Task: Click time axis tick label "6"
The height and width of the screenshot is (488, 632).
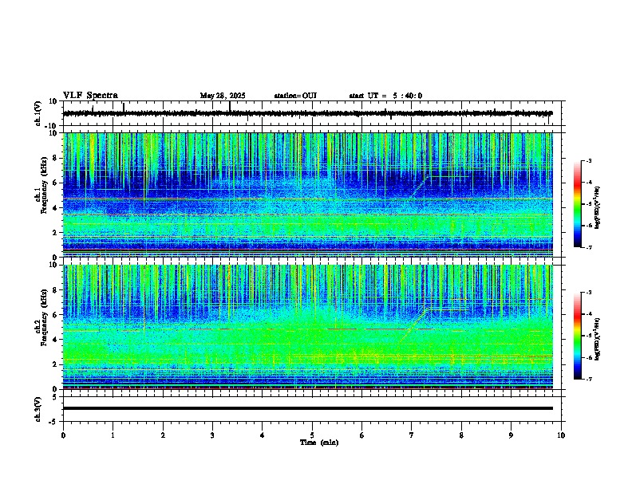Action: point(362,435)
